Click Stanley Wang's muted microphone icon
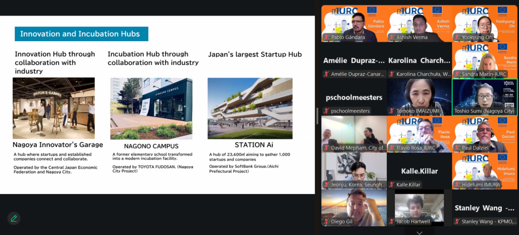 (458, 221)
